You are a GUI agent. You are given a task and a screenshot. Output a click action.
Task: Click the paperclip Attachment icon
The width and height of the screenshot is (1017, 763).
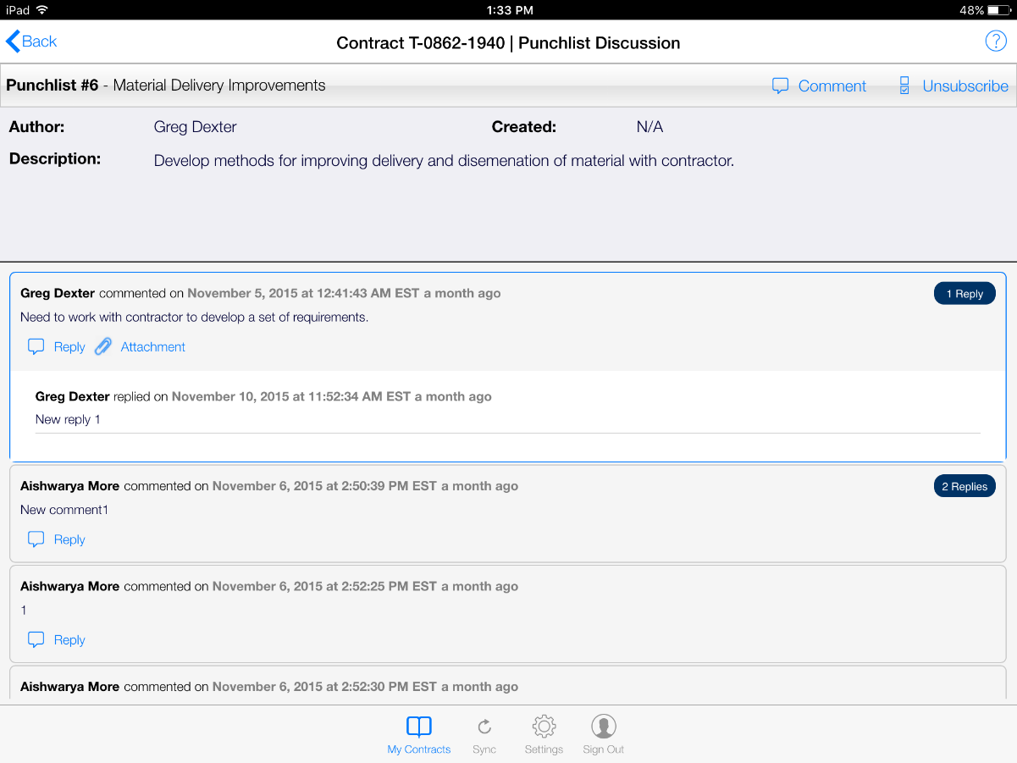(103, 346)
